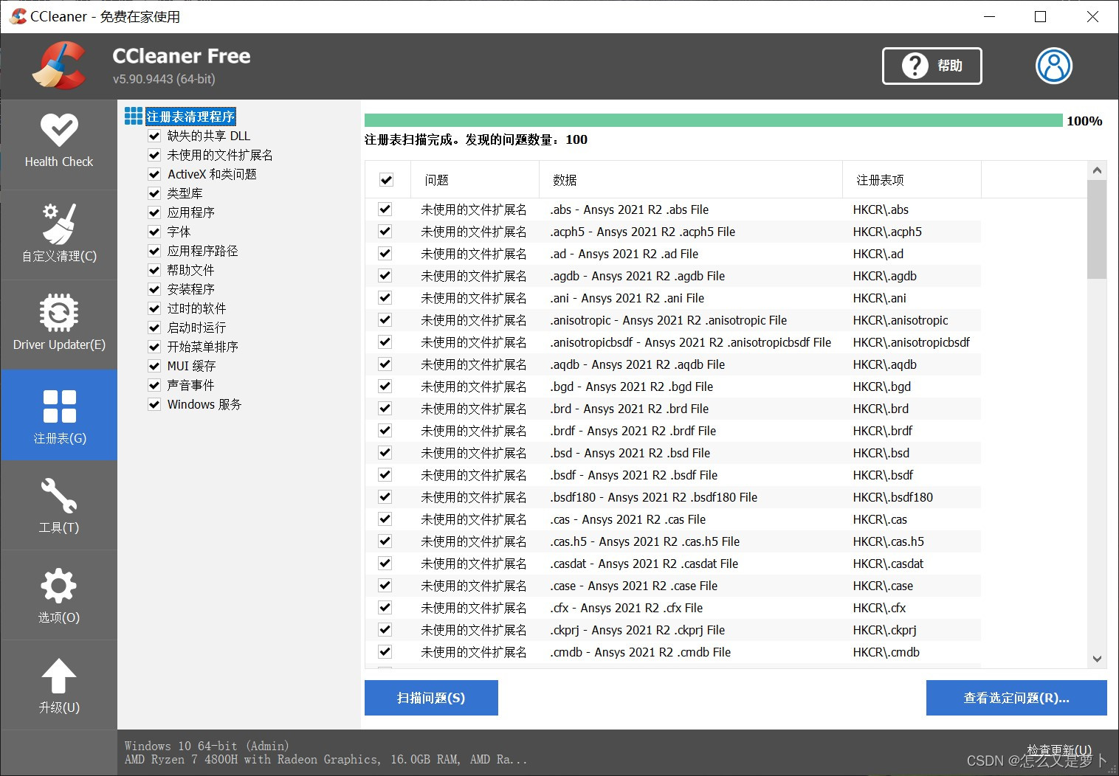Select row data '.anisotropicbsdf - Ansys 2021 R2'
1119x776 pixels.
coord(690,342)
